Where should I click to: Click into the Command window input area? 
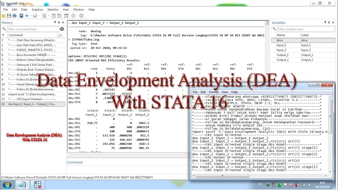[x=128, y=169]
